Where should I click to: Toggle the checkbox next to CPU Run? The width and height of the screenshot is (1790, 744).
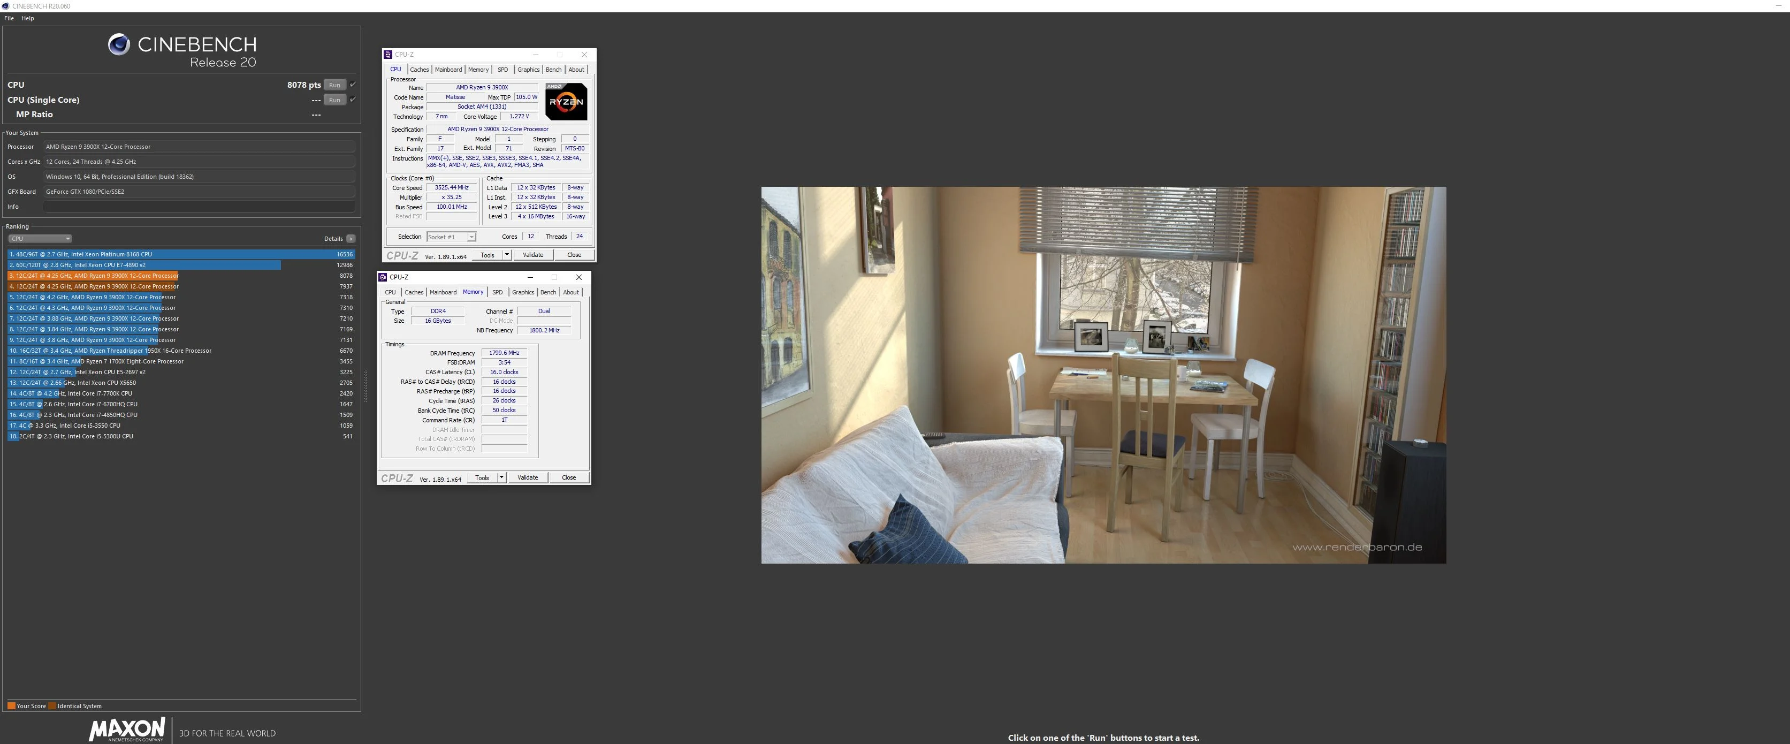[353, 85]
